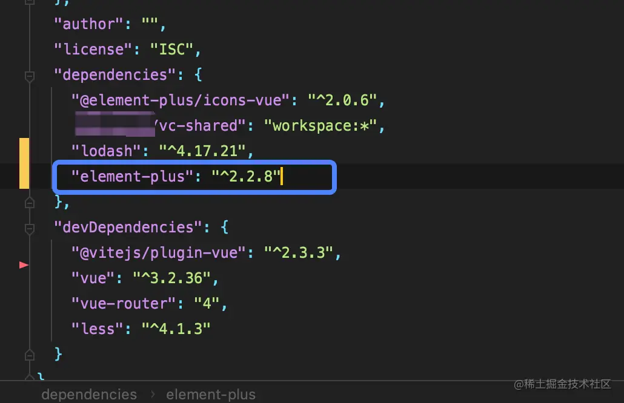Click the "workspace:*" value
This screenshot has width=624, height=403.
(x=320, y=126)
